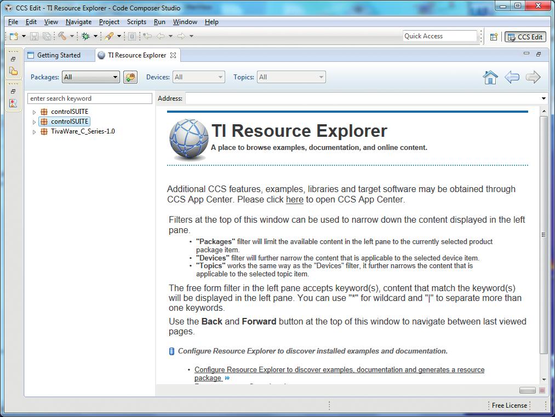Click the Save disk icon
Viewport: 555px width, 417px height.
coord(35,36)
